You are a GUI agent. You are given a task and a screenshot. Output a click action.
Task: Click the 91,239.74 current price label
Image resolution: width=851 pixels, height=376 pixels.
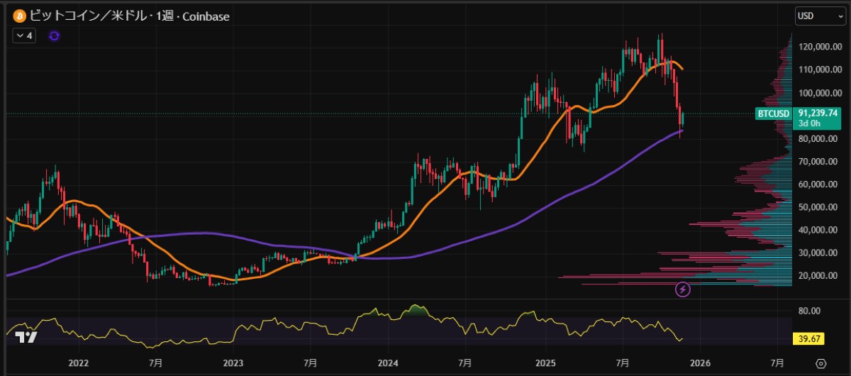818,112
